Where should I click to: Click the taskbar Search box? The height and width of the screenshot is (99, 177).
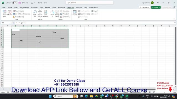[66, 96]
